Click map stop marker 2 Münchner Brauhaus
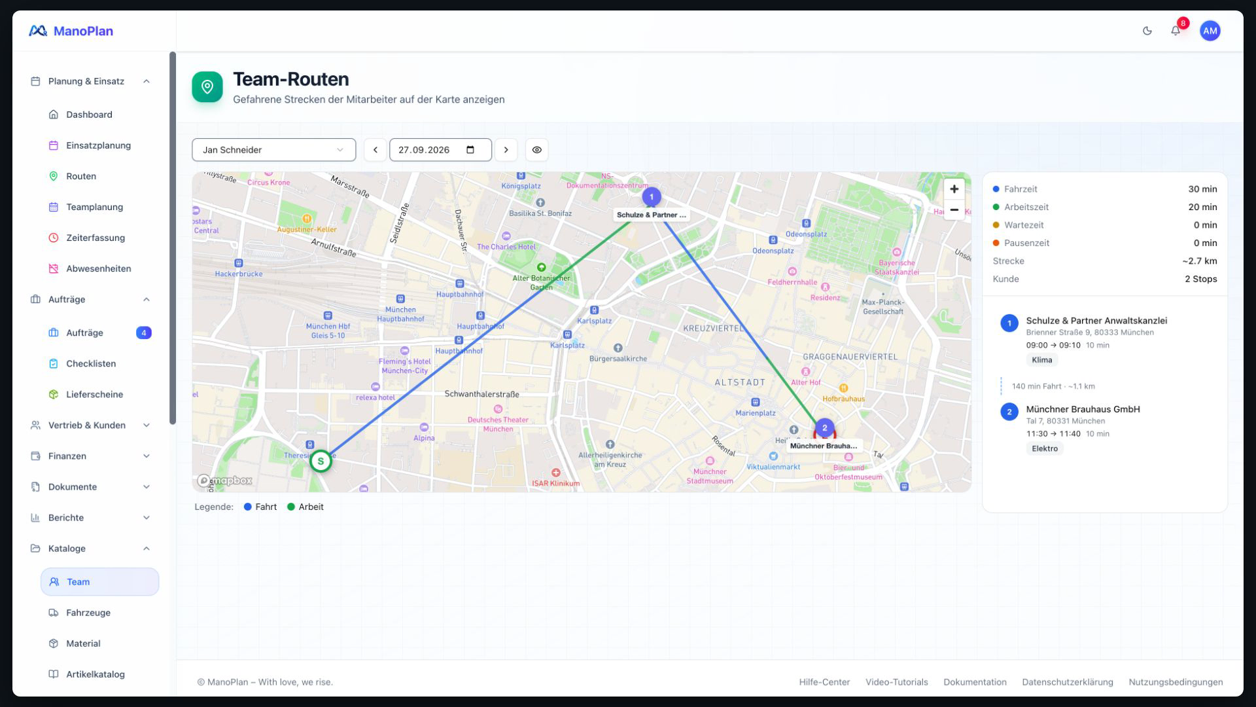 (824, 428)
